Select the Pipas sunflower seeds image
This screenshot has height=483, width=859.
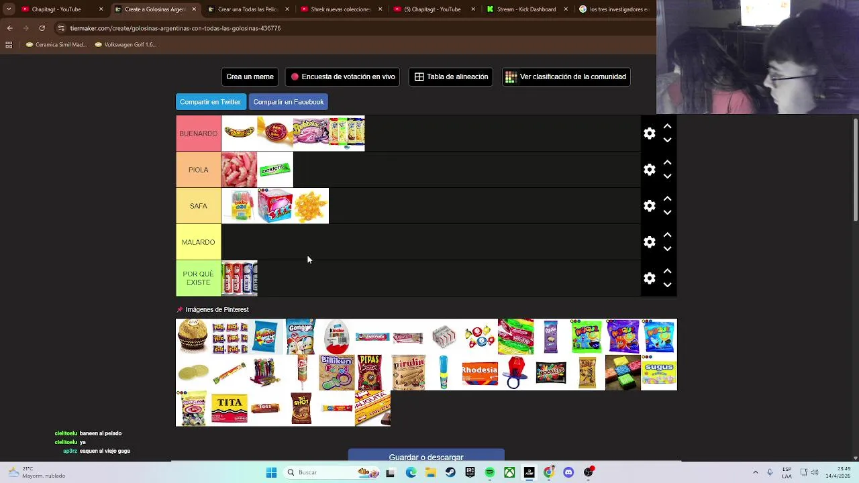click(372, 372)
